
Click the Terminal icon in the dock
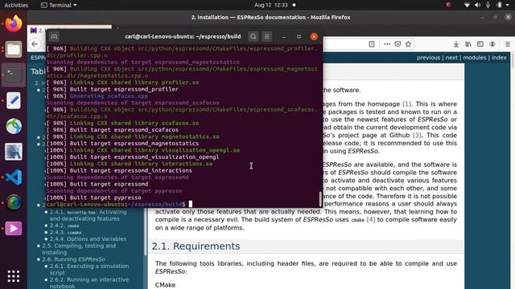point(14,75)
